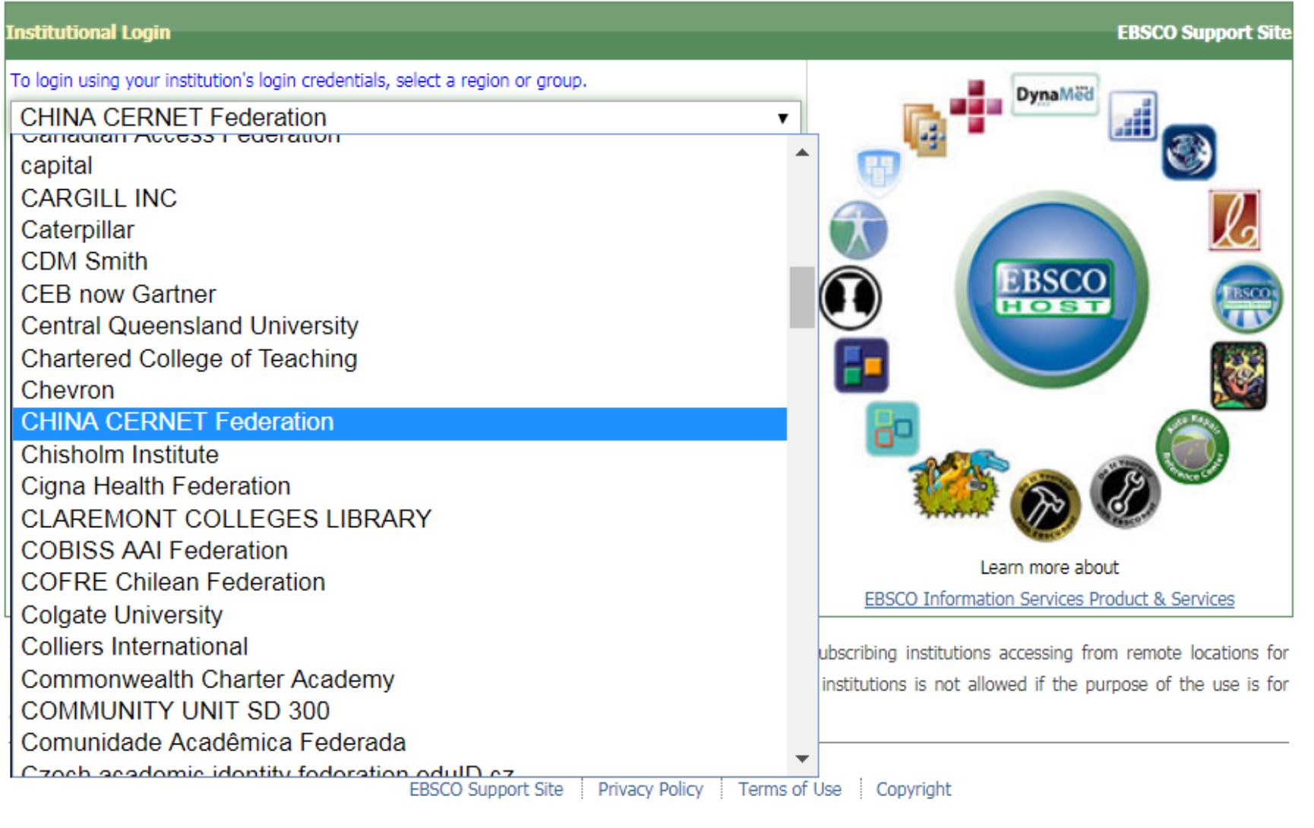Image resolution: width=1314 pixels, height=828 pixels.
Task: Click the small EBSCO discovery service icon
Action: point(1247,297)
